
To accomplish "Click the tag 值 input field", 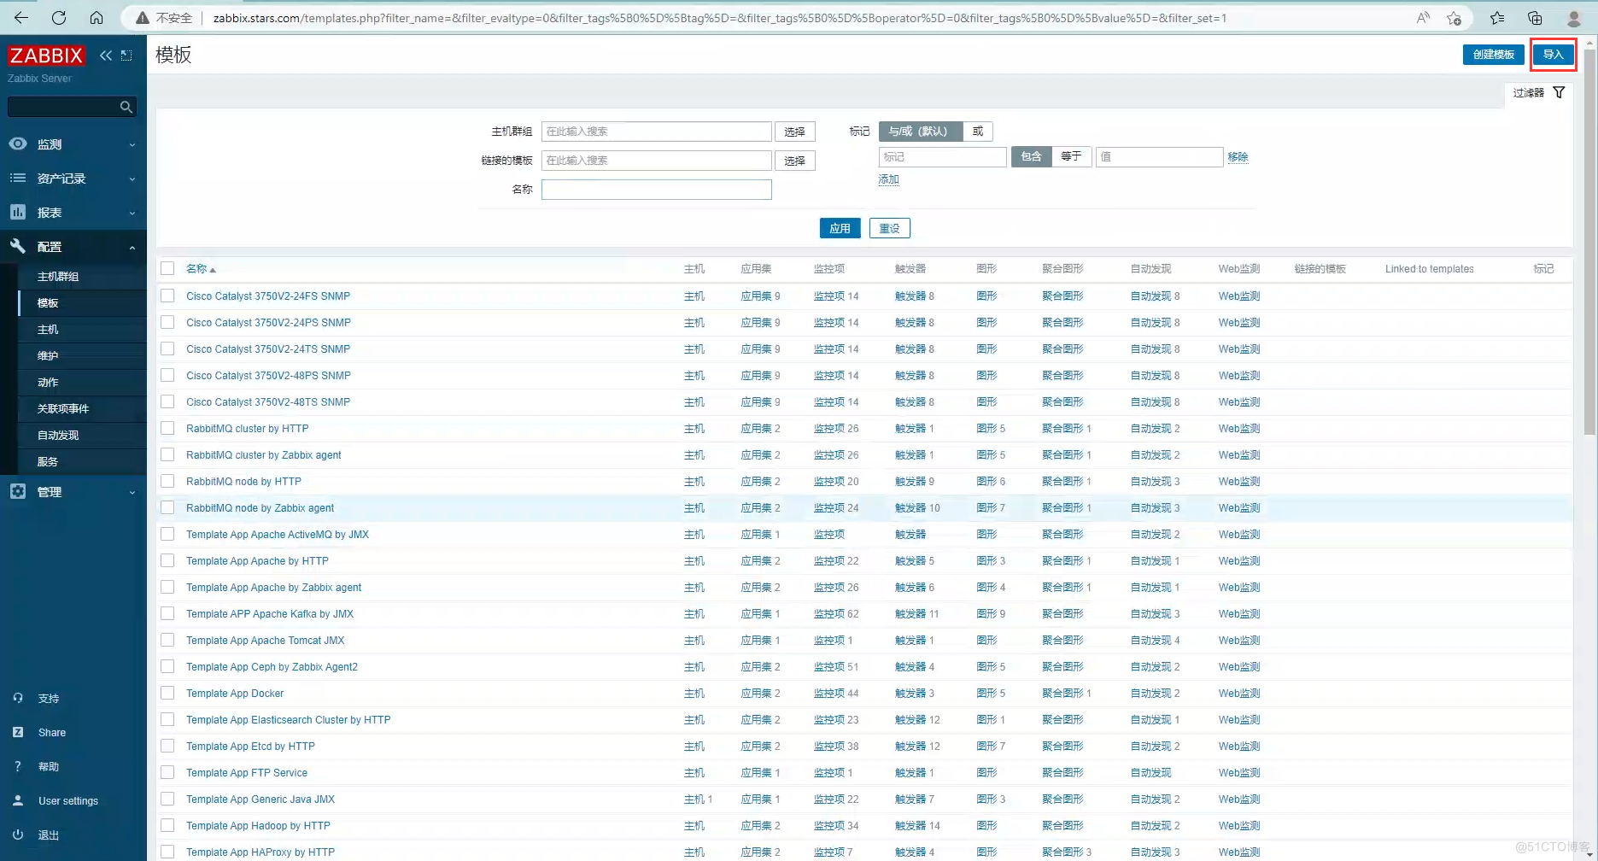I will pos(1160,157).
